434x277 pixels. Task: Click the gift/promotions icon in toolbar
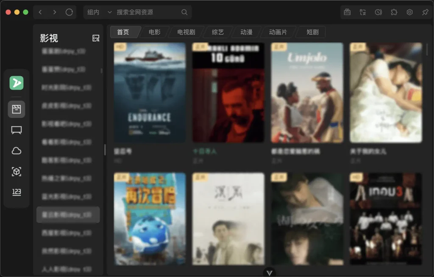click(347, 12)
